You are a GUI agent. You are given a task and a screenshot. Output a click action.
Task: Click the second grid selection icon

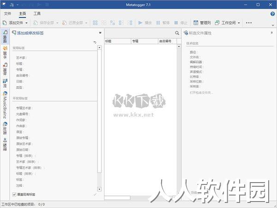tap(104, 23)
